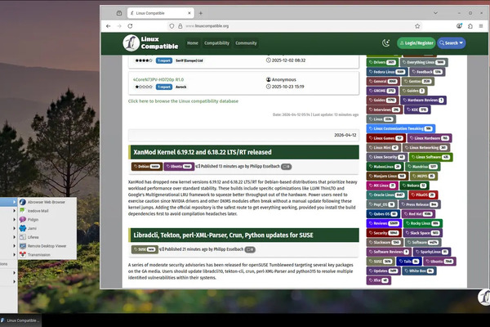Open Icedove Mail from the menu
Image resolution: width=490 pixels, height=327 pixels.
[x=38, y=211]
